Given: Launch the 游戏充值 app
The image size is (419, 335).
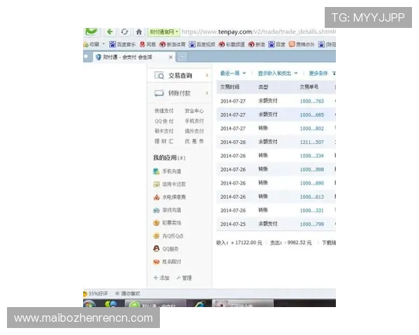Looking at the screenshot, I should 168,210.
